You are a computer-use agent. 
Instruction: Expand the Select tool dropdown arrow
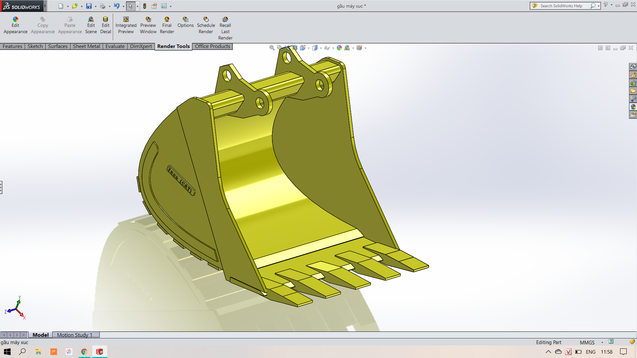click(x=137, y=6)
